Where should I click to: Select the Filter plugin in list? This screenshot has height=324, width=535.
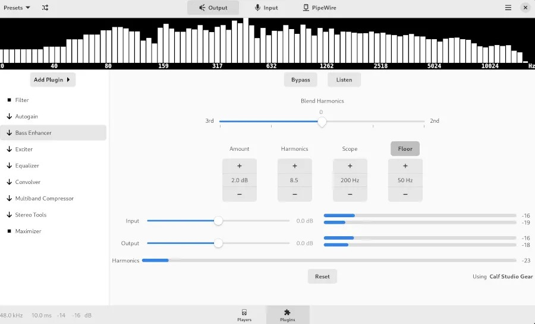click(53, 100)
